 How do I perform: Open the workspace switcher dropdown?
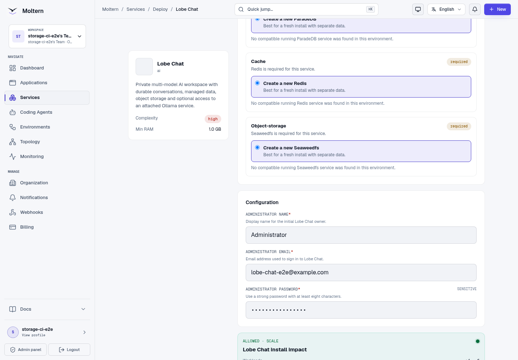47,36
